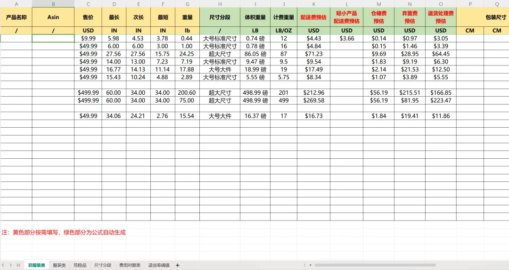This screenshot has height=270, width=509.
Task: Switch to the 服装类 sheet tab
Action: point(59,265)
